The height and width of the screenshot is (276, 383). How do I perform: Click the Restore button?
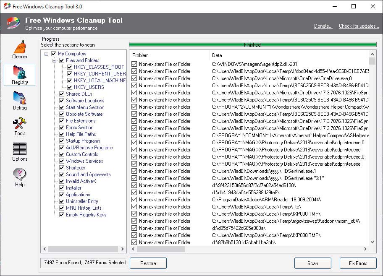[x=148, y=263]
